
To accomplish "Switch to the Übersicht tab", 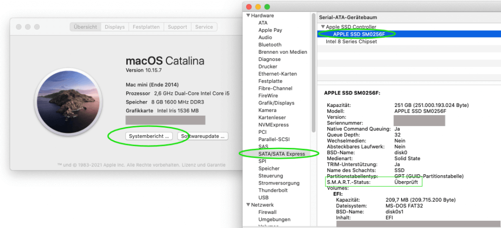I will (x=85, y=27).
